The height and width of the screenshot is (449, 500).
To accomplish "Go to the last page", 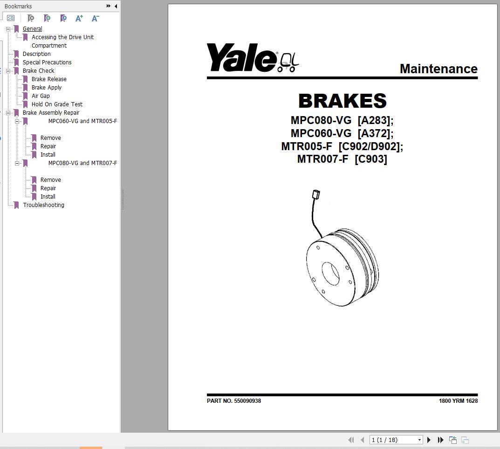I will [x=440, y=440].
